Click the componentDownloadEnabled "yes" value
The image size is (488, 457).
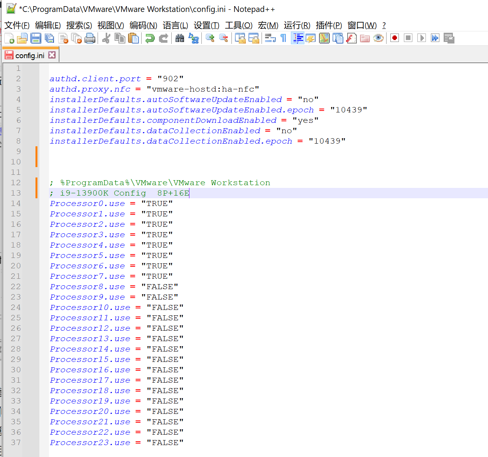click(306, 120)
